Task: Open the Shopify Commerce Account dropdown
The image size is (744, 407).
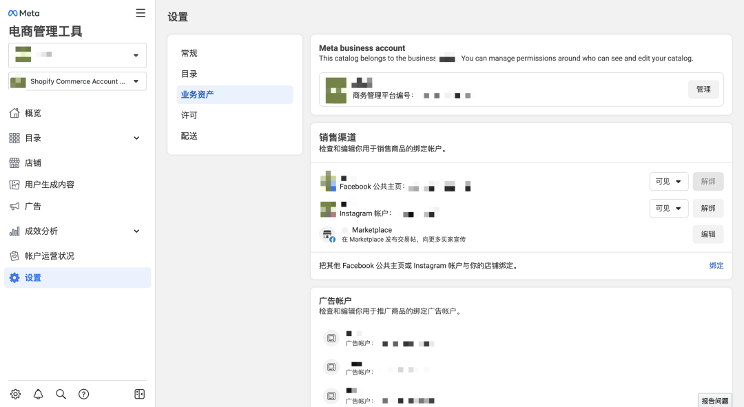Action: (77, 81)
